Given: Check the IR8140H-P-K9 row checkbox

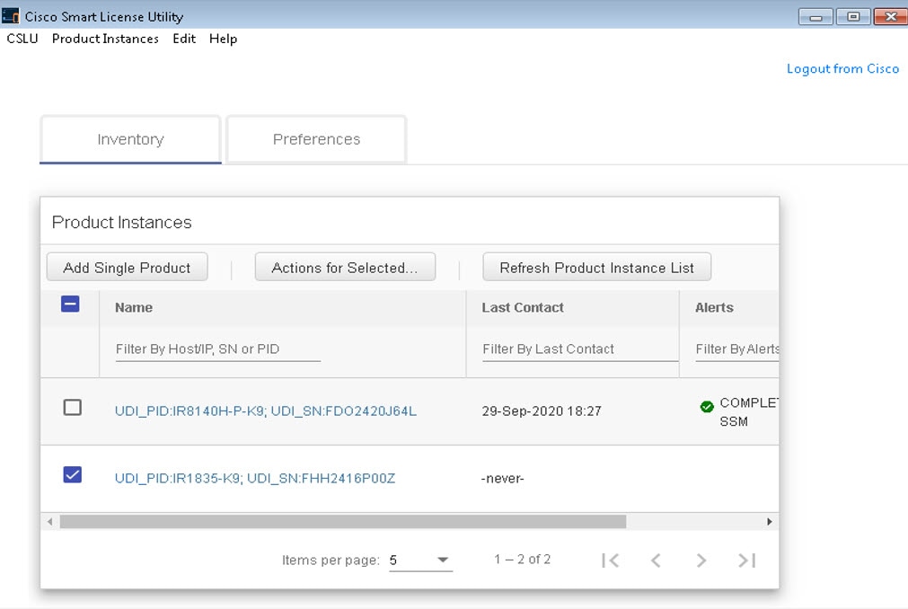Looking at the screenshot, I should pos(73,408).
